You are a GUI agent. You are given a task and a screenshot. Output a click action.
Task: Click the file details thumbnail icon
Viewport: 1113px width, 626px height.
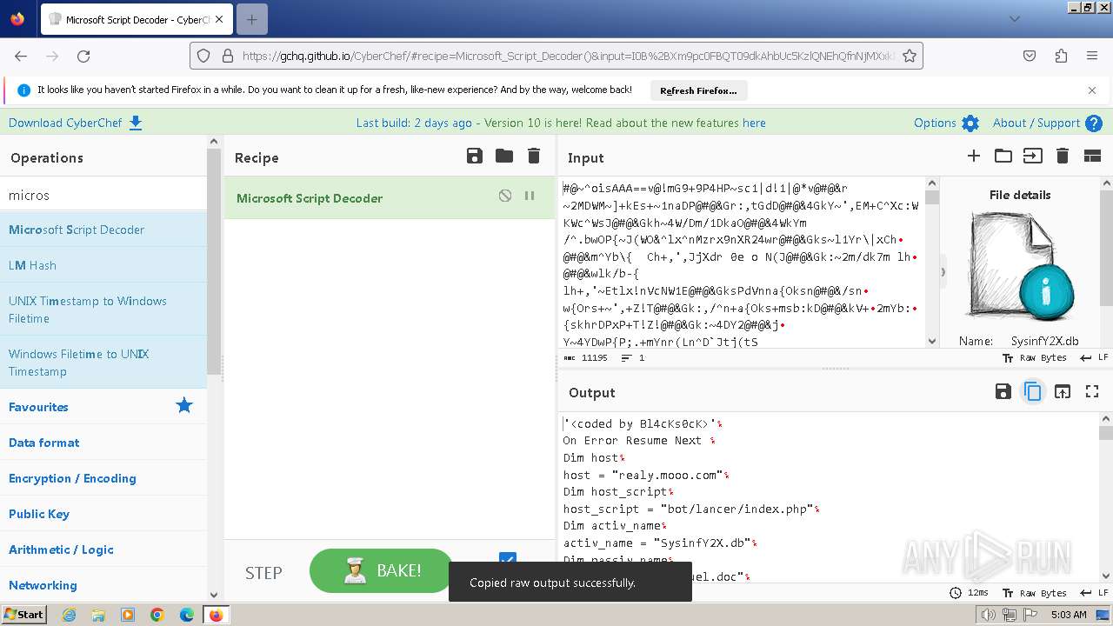pyautogui.click(x=1021, y=267)
